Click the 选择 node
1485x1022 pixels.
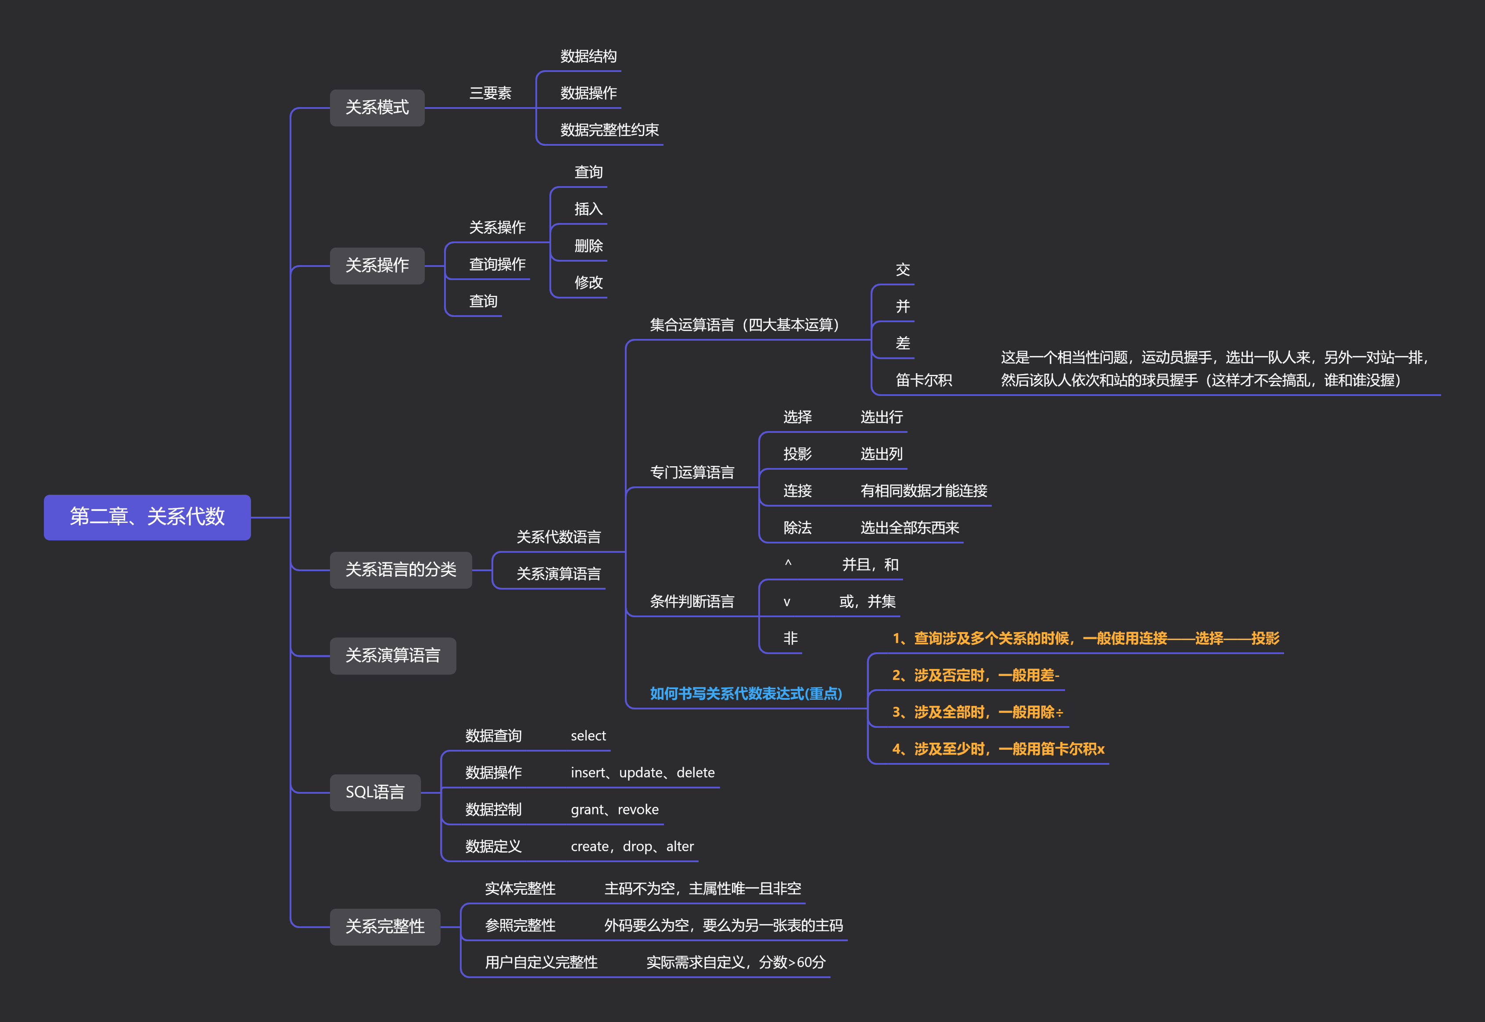(x=797, y=417)
